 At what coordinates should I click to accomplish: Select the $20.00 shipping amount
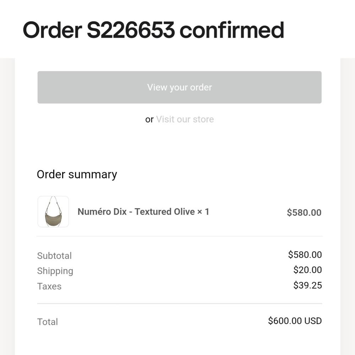pos(307,270)
